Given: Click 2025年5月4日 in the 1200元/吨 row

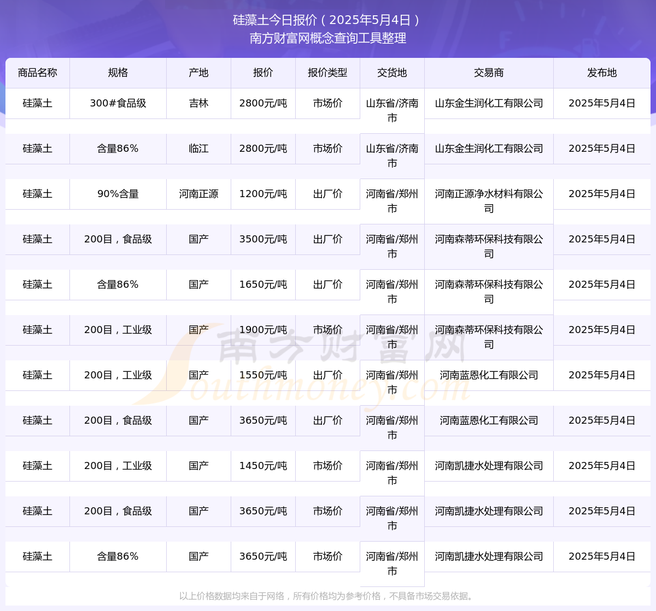Looking at the screenshot, I should click(602, 194).
